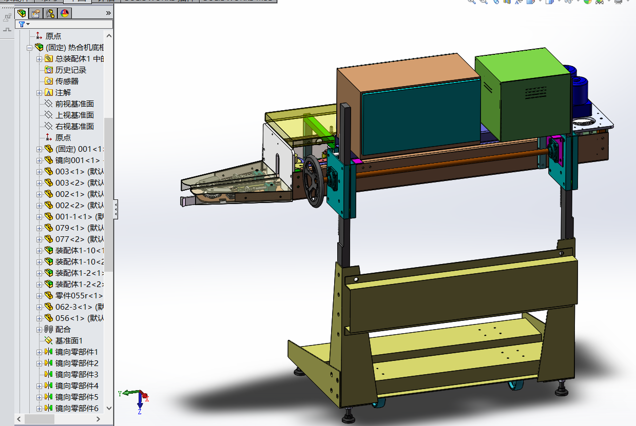Expand the 装配体1-10<2 subassembly
Viewport: 636px width, 426px height.
click(x=40, y=261)
